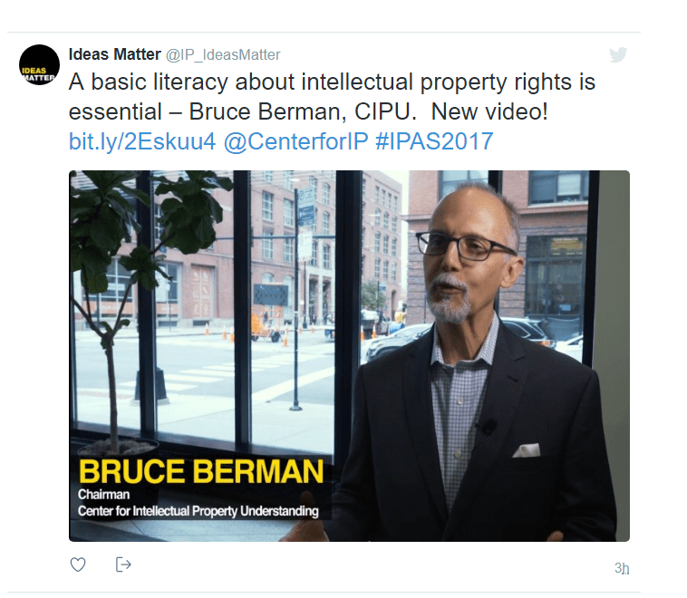
Task: Click the 'New video!' text in the tweet
Action: pyautogui.click(x=489, y=111)
